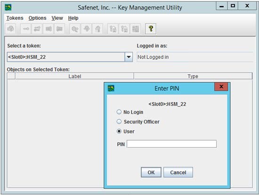Click the grid-shaped toolbar icon
The width and height of the screenshot is (259, 195).
coord(136,29)
